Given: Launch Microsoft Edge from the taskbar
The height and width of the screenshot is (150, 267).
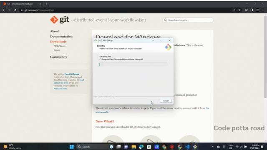Looking at the screenshot, I should coord(141,147).
